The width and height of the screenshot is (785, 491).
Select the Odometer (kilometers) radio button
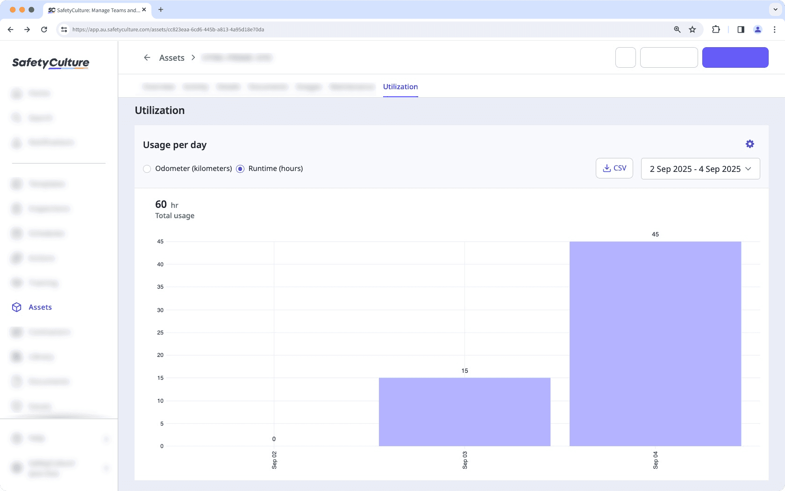(147, 169)
